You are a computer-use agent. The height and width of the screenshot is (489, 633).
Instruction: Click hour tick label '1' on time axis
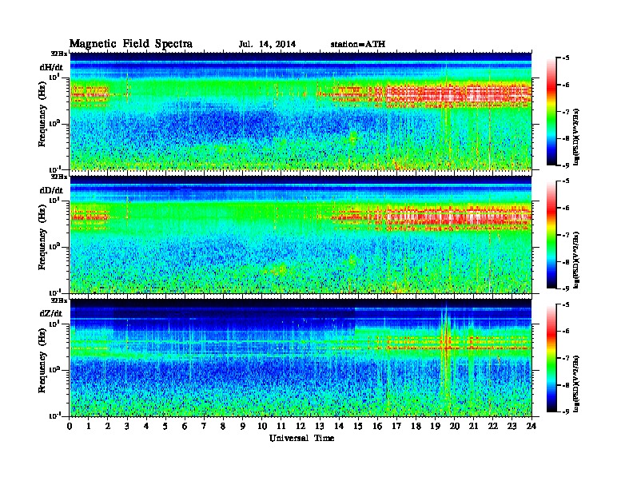(x=89, y=426)
